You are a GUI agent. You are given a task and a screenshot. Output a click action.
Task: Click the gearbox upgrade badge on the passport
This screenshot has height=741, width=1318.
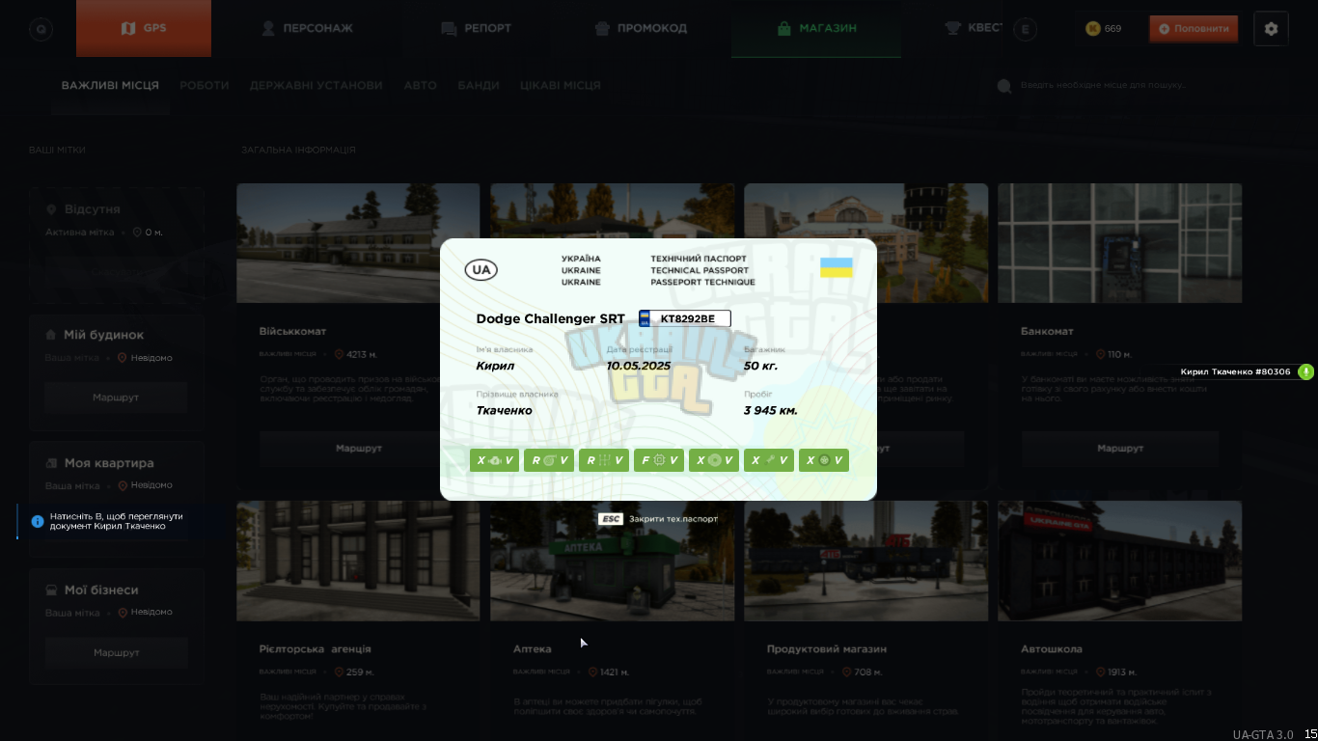tap(604, 460)
